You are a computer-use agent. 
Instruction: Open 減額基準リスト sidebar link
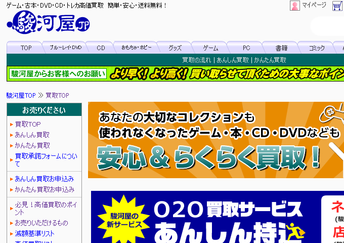(35, 233)
